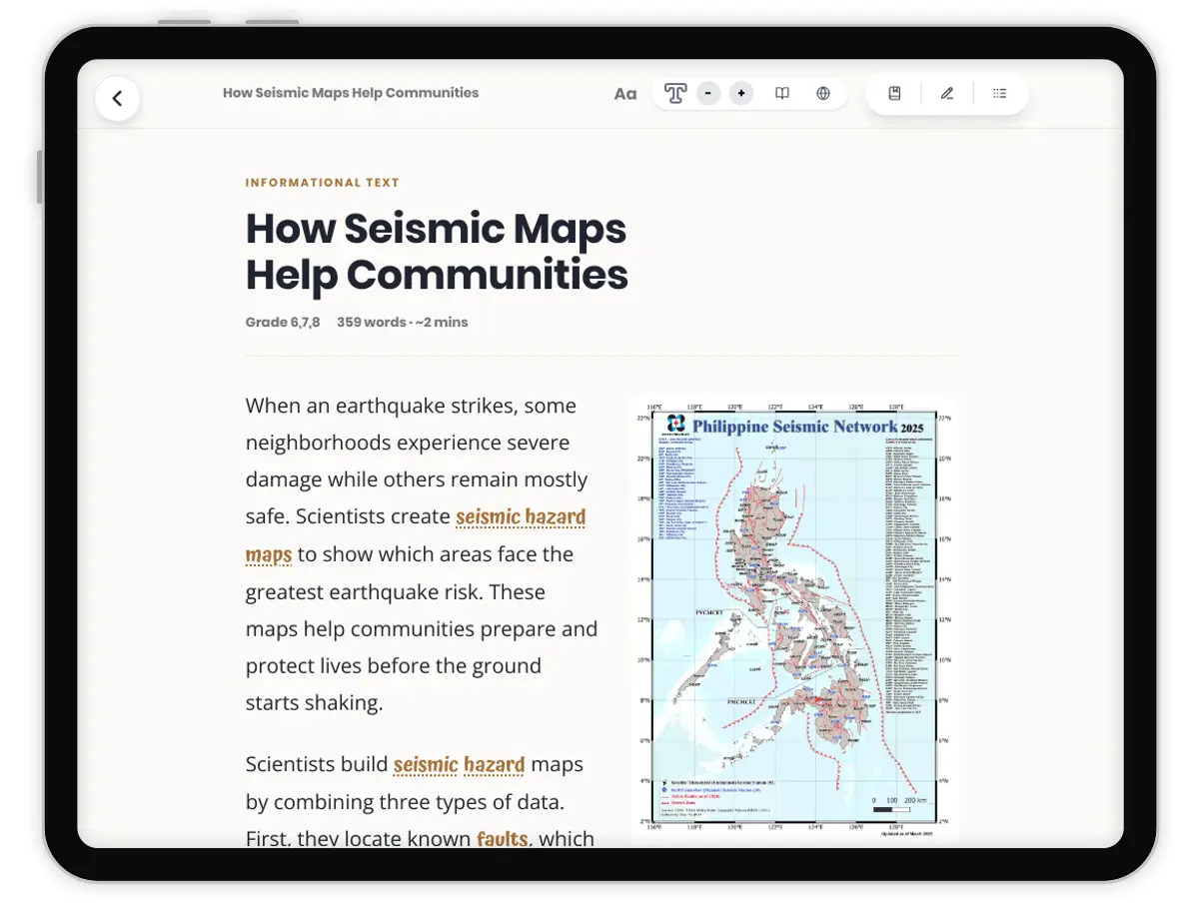This screenshot has width=1199, height=905.
Task: Click the bookmark save icon
Action: pos(895,94)
